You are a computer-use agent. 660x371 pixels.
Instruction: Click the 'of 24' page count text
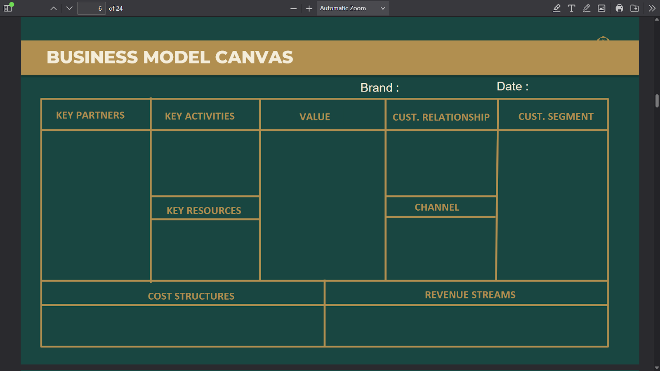tap(116, 8)
